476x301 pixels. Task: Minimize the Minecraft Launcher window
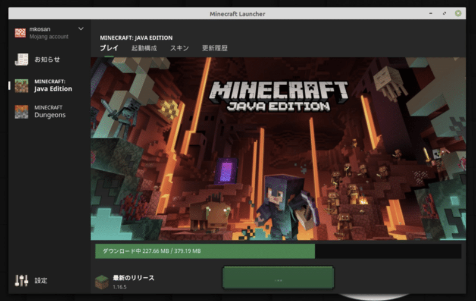coord(430,13)
